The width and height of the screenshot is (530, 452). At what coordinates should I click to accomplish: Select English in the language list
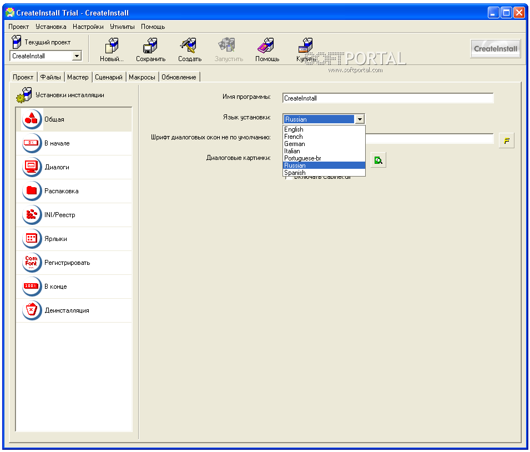point(324,129)
